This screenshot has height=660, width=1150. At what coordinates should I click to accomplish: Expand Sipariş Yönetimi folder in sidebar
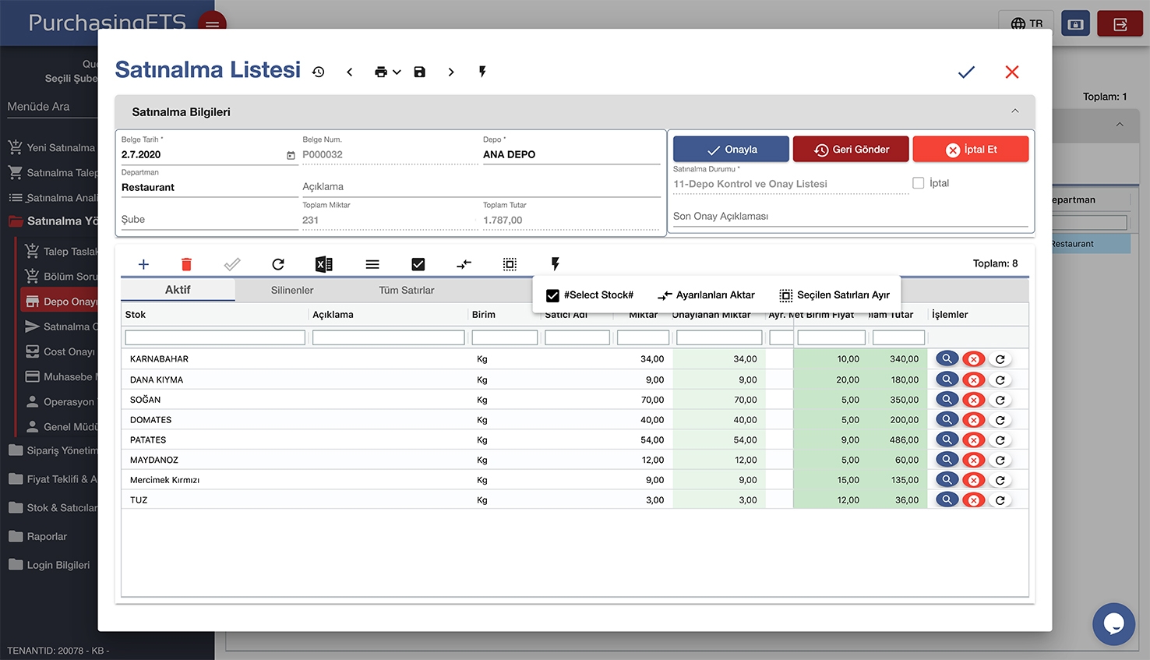[52, 450]
